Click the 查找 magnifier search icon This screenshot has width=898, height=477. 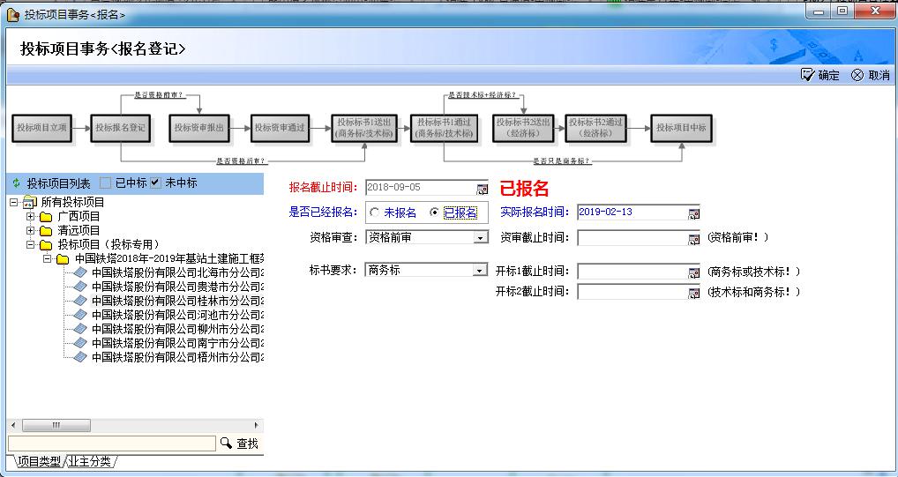click(x=226, y=443)
